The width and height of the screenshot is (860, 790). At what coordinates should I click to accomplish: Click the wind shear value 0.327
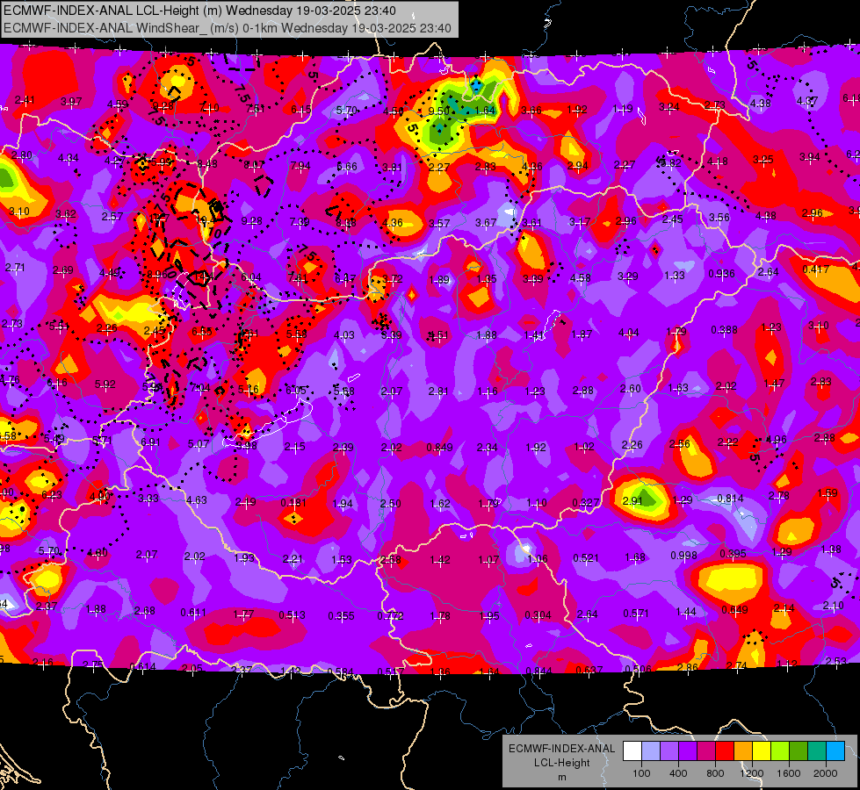pos(586,503)
